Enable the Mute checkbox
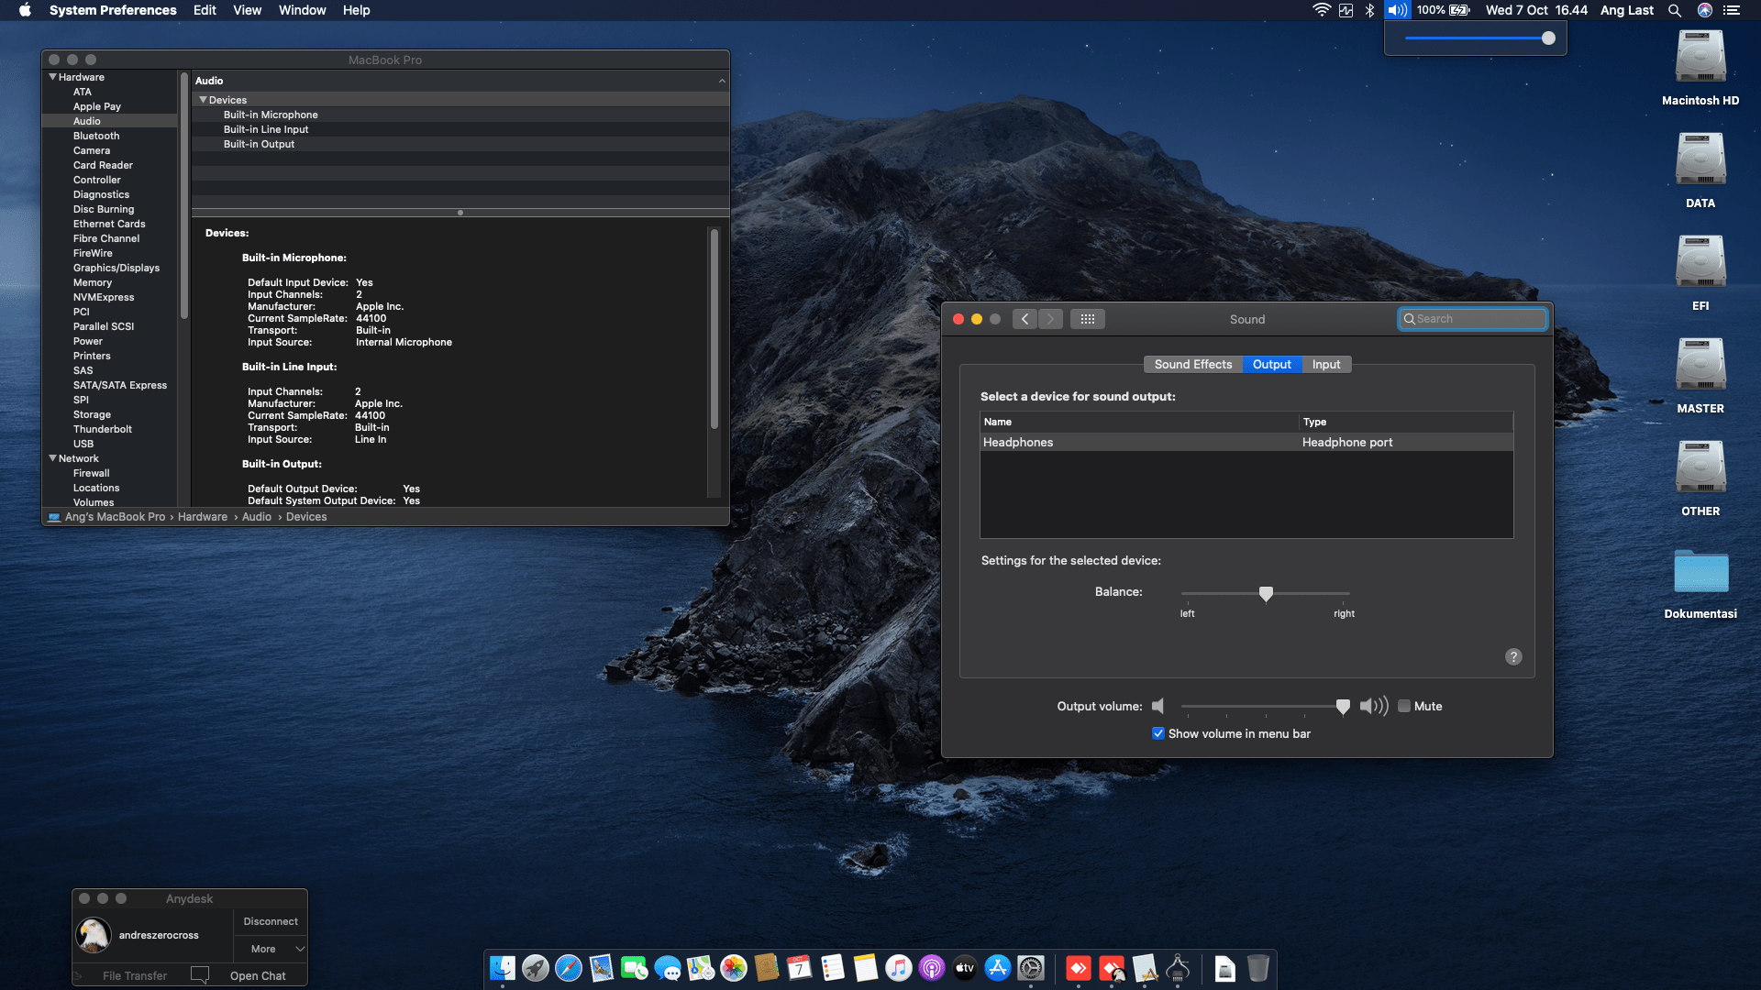Image resolution: width=1761 pixels, height=990 pixels. (x=1404, y=706)
